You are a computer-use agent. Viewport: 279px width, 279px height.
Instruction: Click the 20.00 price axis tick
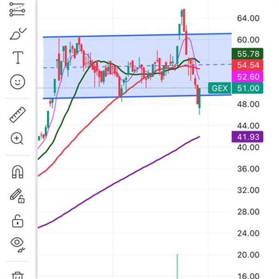(x=248, y=255)
